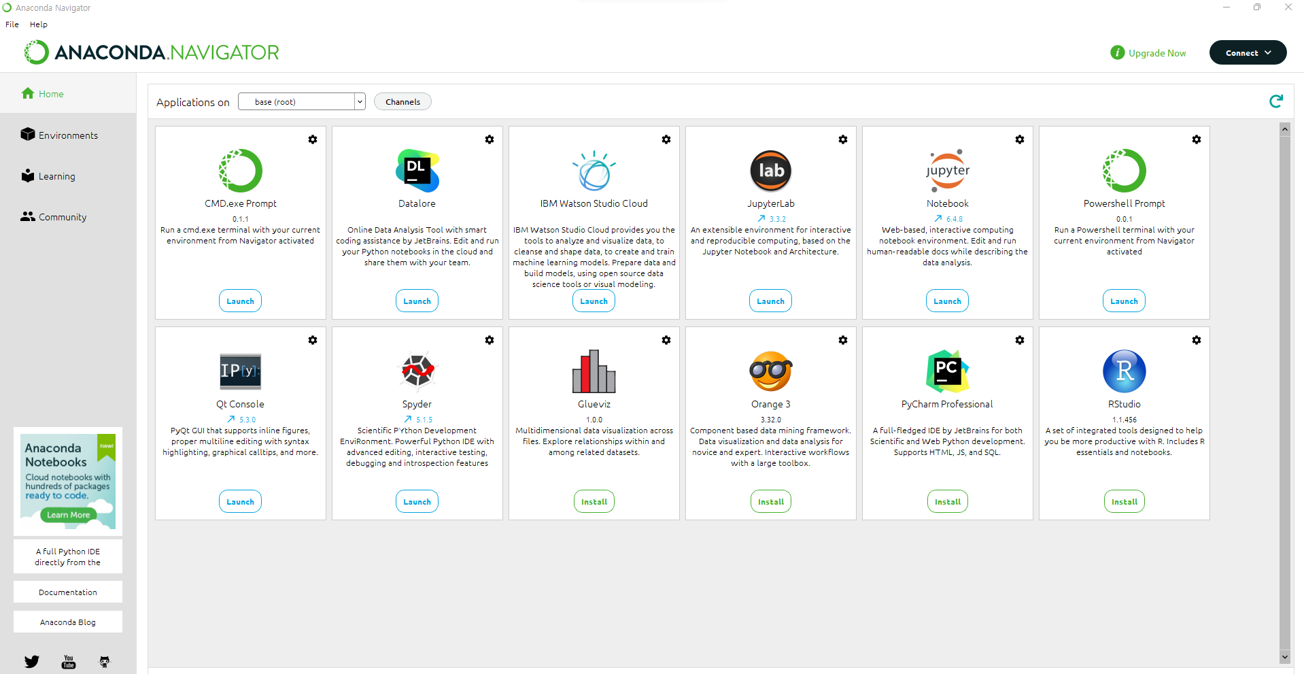The image size is (1304, 674).
Task: Open RStudio tile settings gear
Action: coord(1197,340)
